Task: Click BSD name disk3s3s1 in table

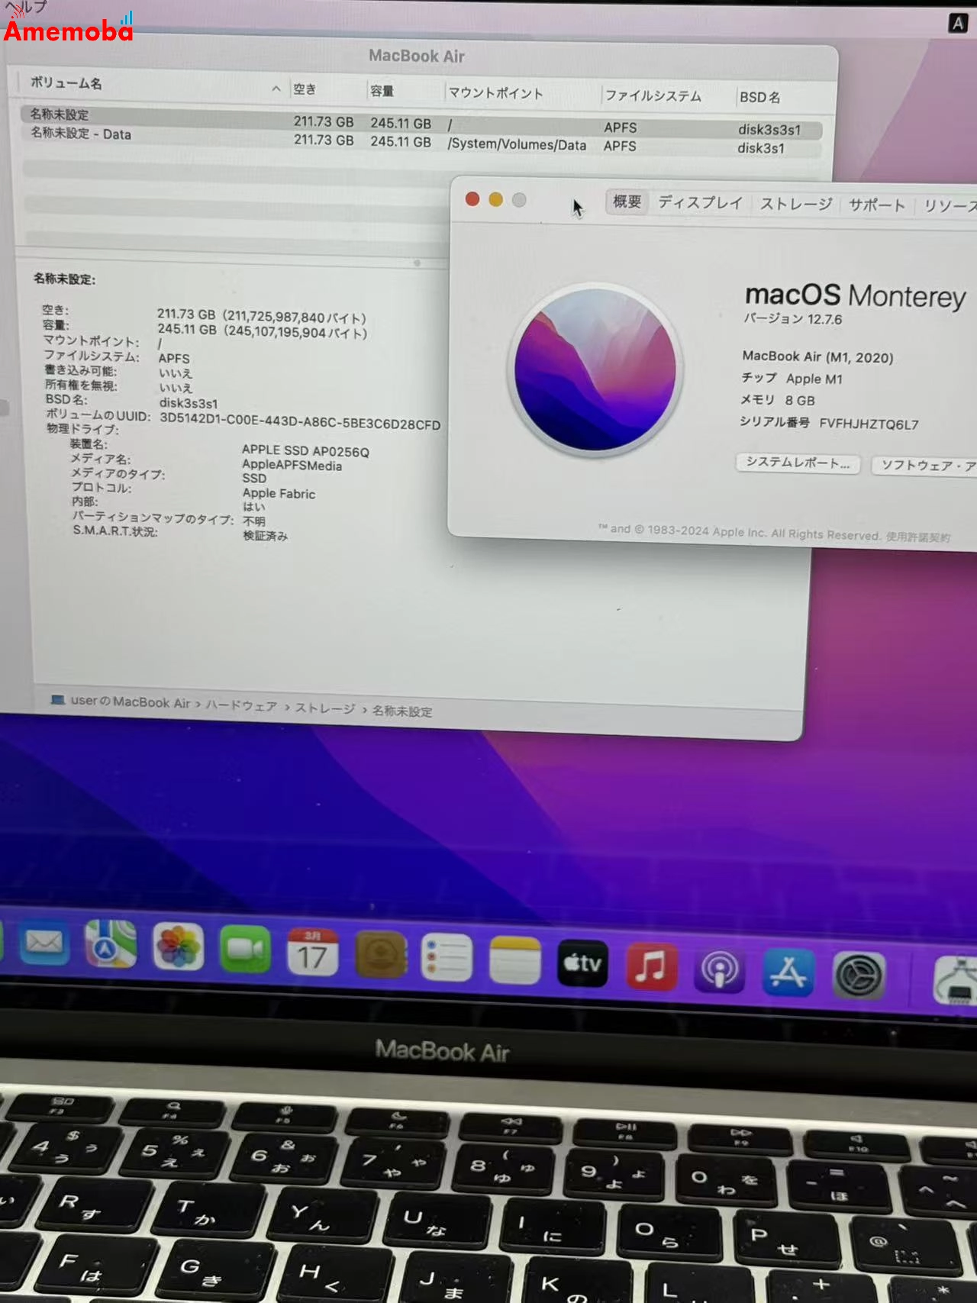Action: coord(769,130)
